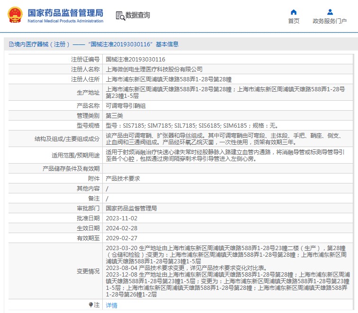Click 产品技术要求 attachment value
Viewport: 358px width, 313px height.
[x=123, y=179]
